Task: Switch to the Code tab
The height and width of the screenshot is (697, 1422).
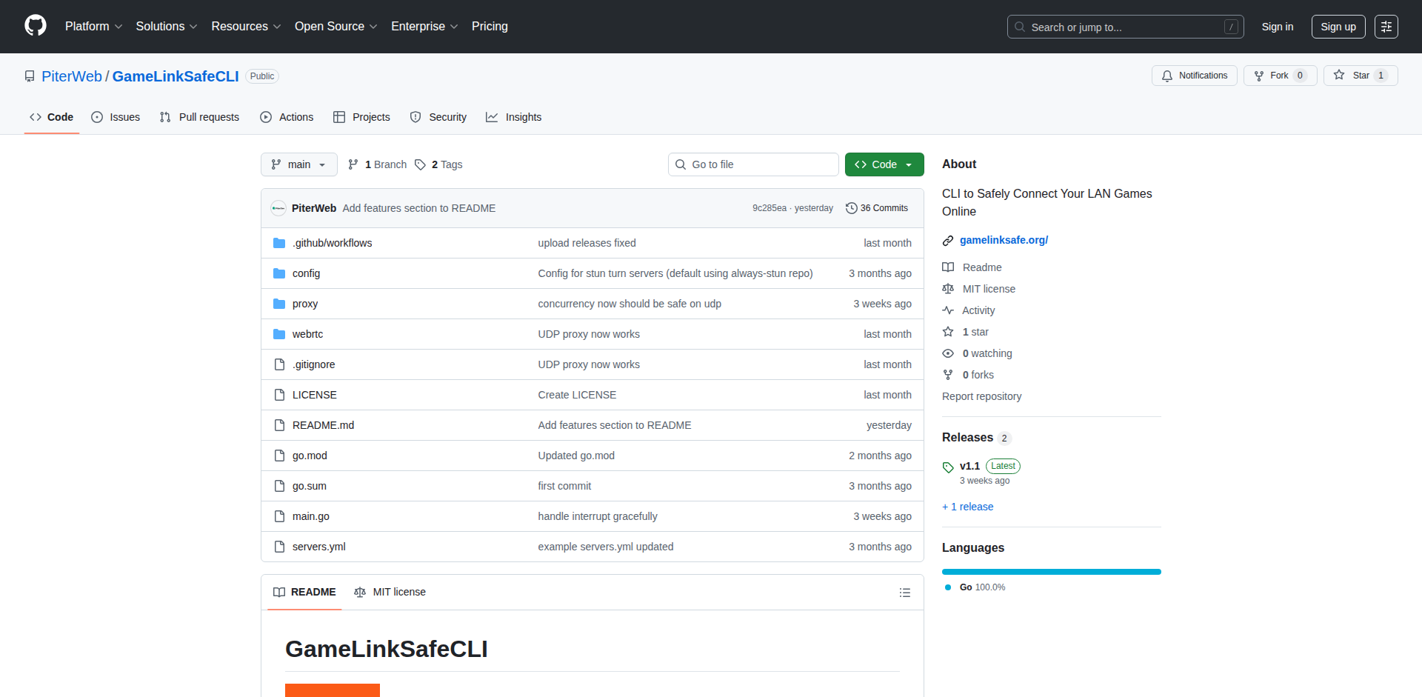Action: tap(51, 117)
